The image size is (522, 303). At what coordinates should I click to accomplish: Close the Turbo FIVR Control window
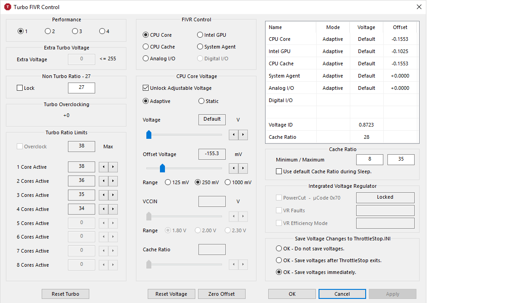coord(419,7)
